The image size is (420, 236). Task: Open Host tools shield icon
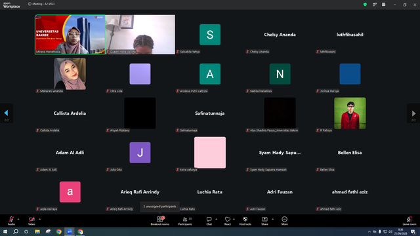click(245, 221)
